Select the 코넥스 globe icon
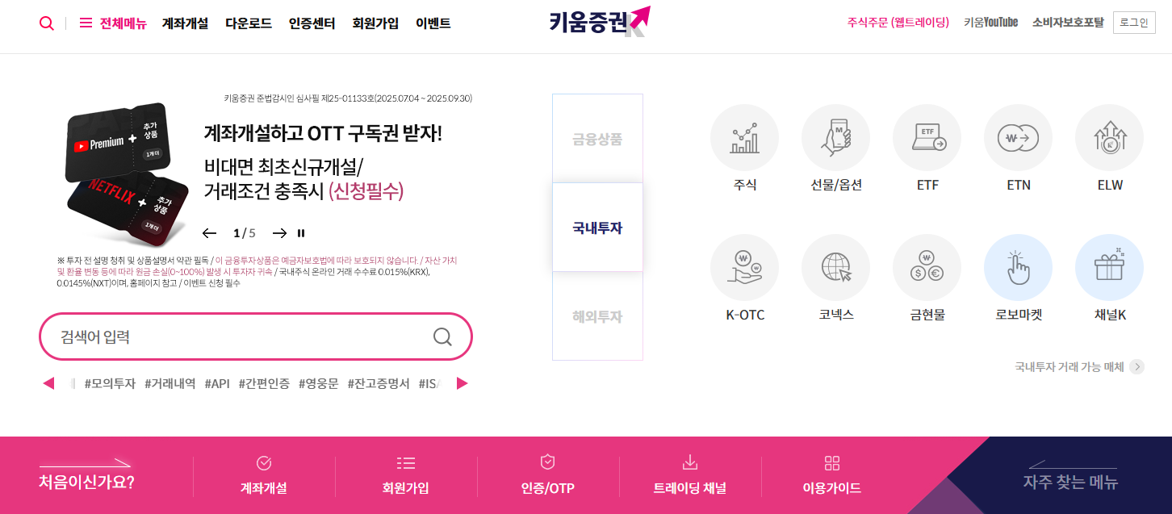Image resolution: width=1172 pixels, height=514 pixels. 835,268
